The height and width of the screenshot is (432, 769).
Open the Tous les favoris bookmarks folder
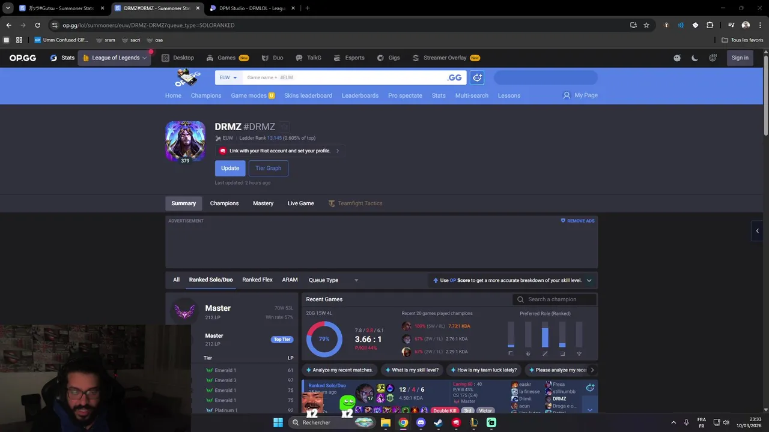[x=743, y=40]
